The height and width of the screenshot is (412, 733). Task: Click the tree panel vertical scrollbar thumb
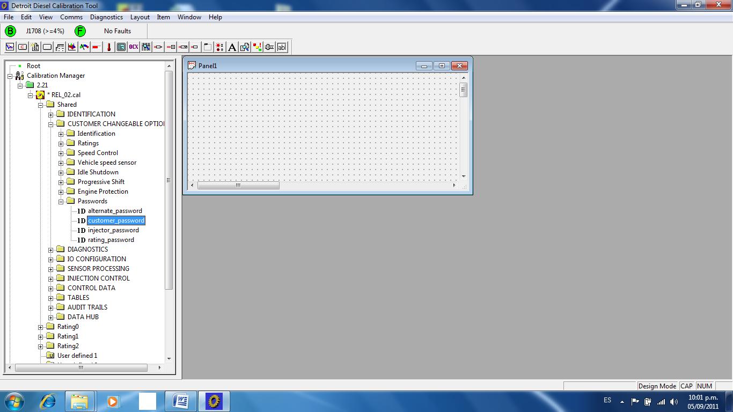pos(168,180)
